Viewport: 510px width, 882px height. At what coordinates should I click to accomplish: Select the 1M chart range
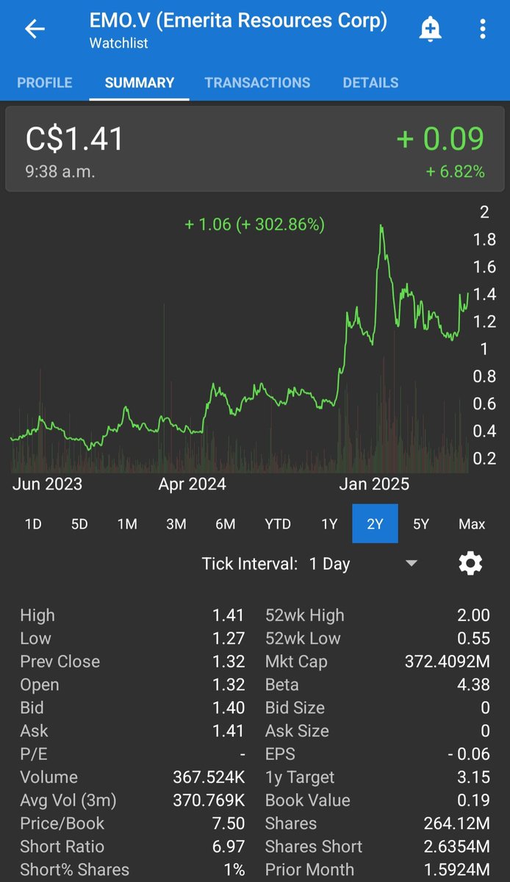pyautogui.click(x=127, y=524)
